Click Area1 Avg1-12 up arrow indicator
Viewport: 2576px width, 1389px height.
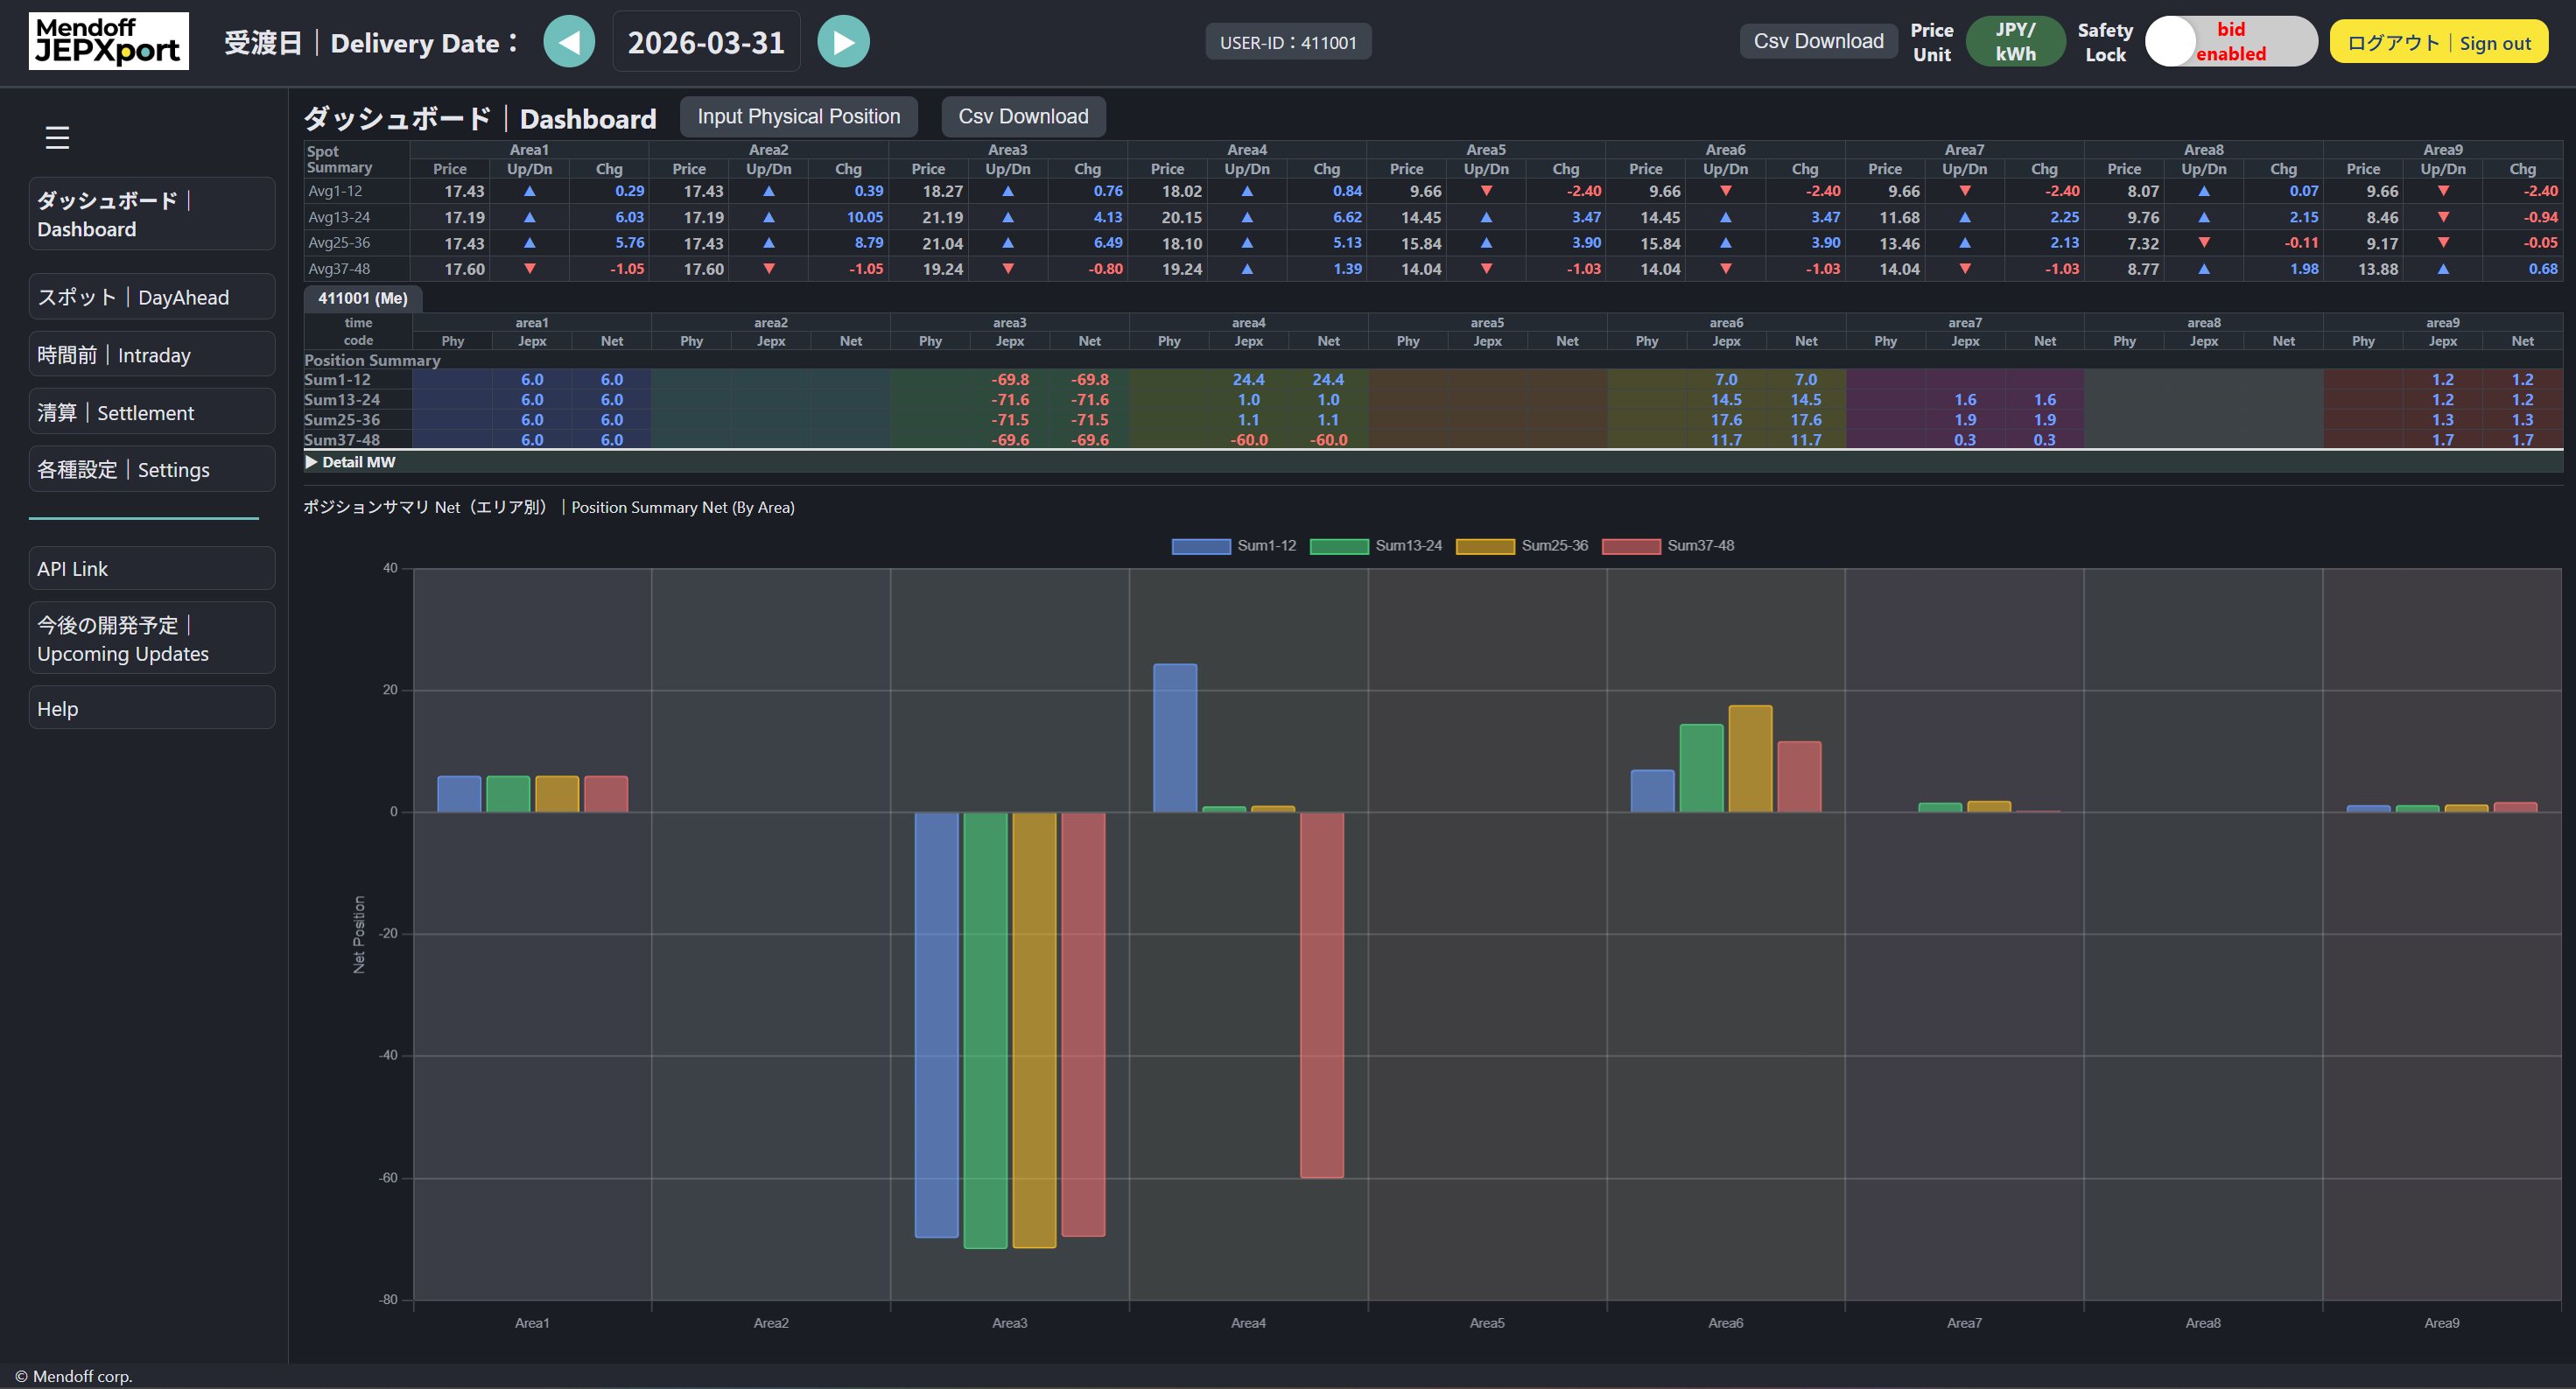coord(529,191)
